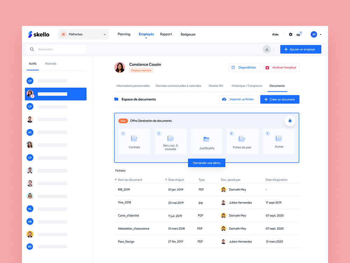The width and height of the screenshot is (350, 263).
Task: Select the highlighted employee in the sidebar
Action: coord(55,94)
